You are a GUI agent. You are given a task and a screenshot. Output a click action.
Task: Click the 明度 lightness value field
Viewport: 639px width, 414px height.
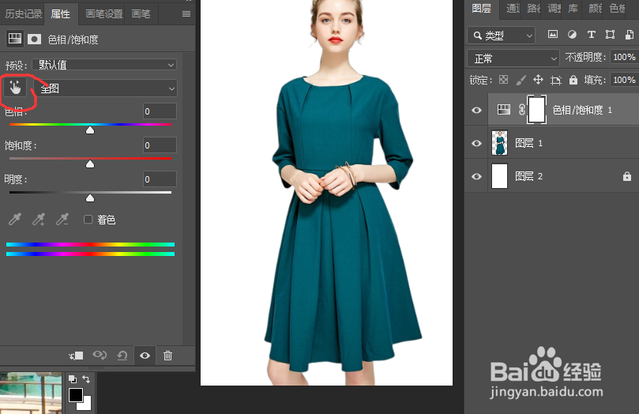coord(160,179)
